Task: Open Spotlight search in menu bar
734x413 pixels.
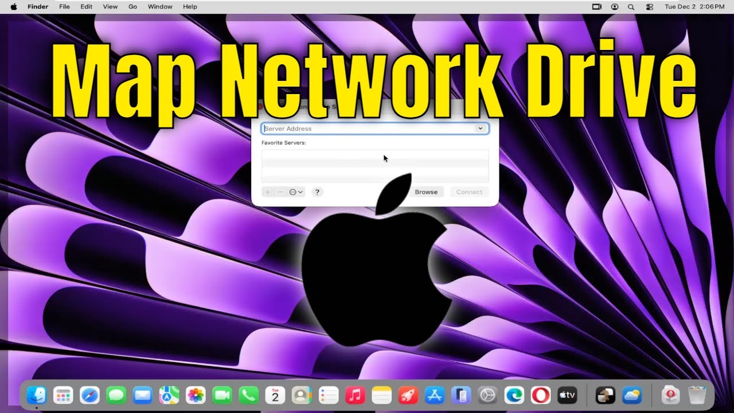Action: point(631,7)
